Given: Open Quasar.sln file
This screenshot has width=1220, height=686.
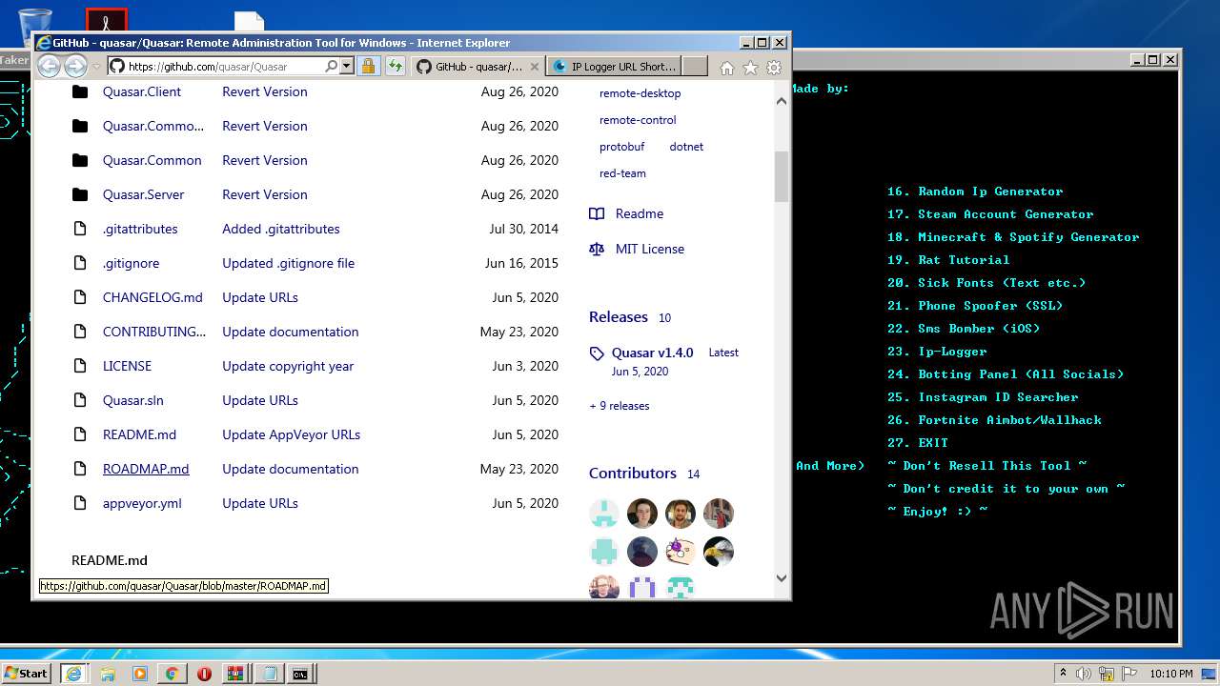Looking at the screenshot, I should coord(133,400).
